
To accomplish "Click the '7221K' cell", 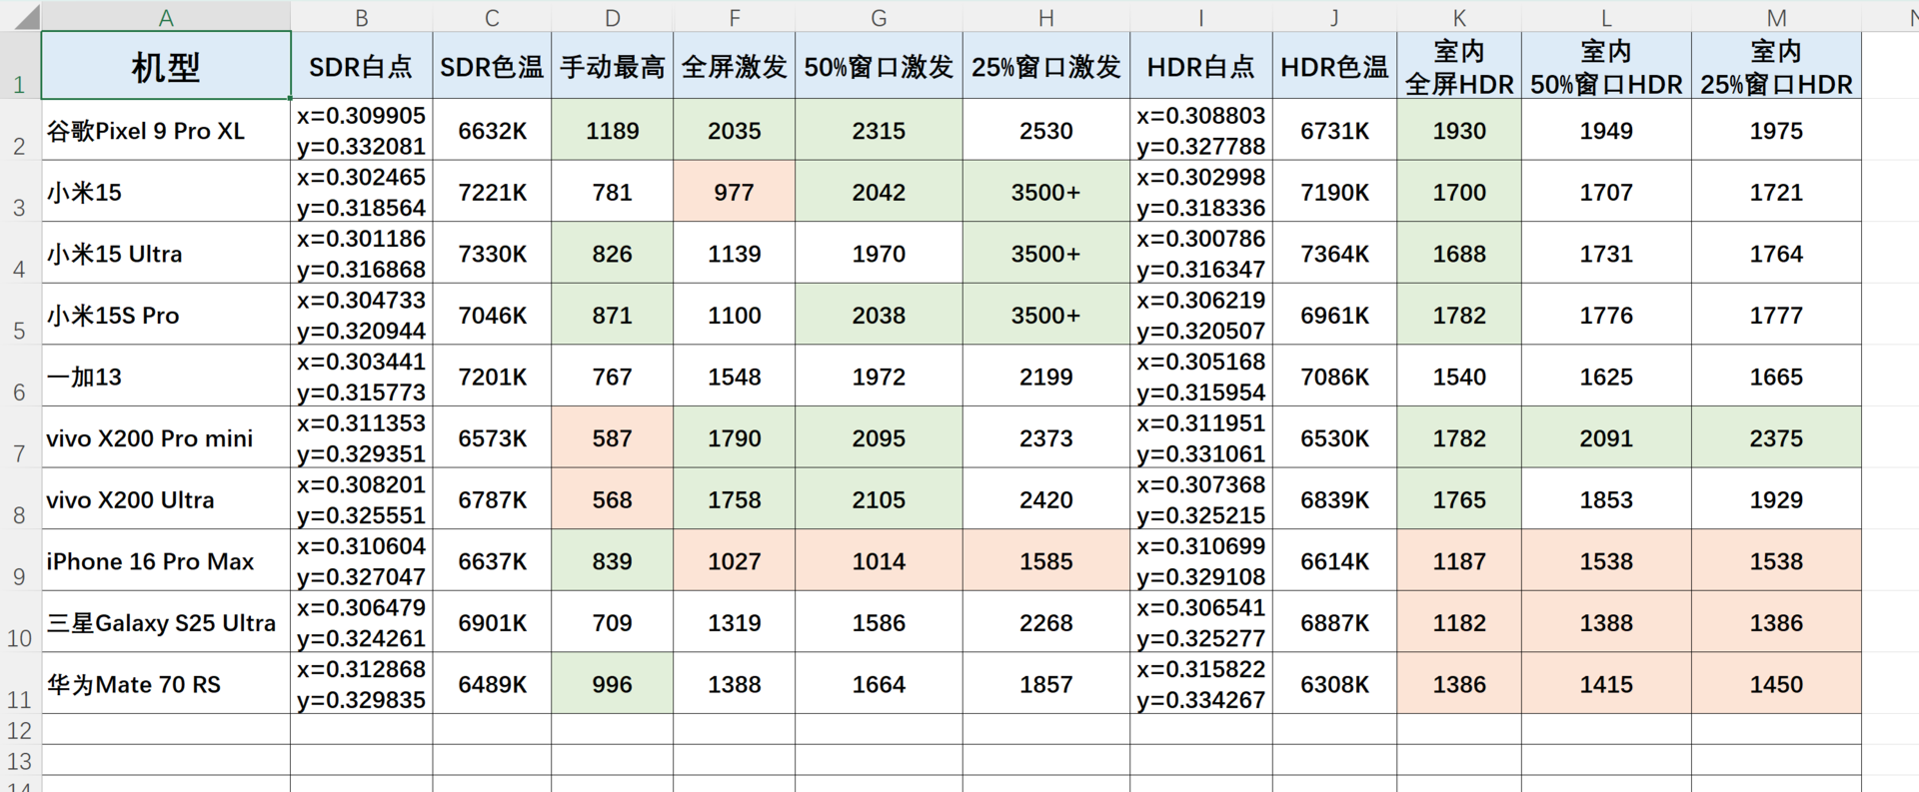I will pyautogui.click(x=492, y=192).
